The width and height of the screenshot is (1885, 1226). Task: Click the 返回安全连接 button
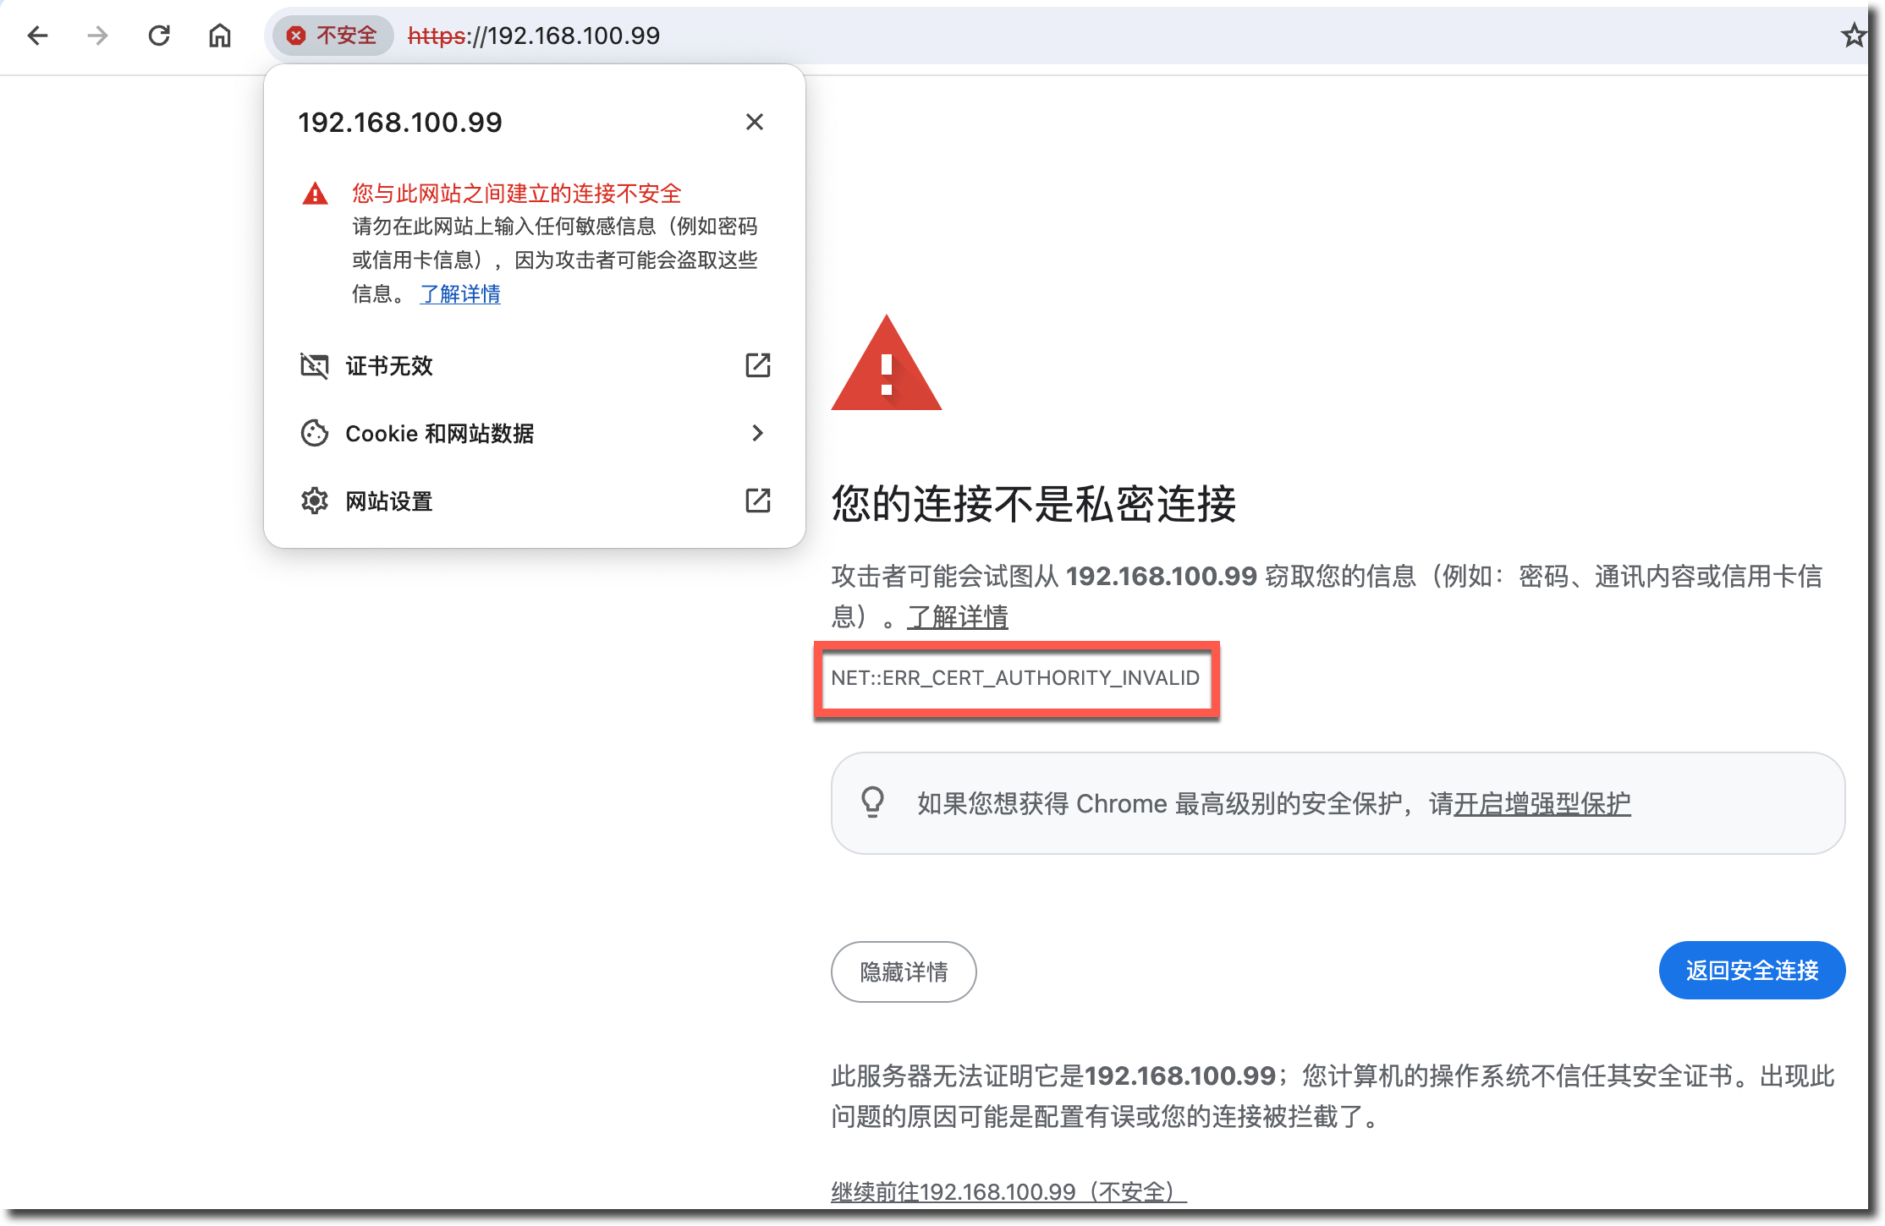click(x=1751, y=970)
